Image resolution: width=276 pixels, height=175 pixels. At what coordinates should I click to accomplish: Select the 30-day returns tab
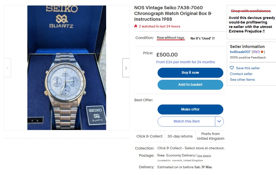coord(180,136)
